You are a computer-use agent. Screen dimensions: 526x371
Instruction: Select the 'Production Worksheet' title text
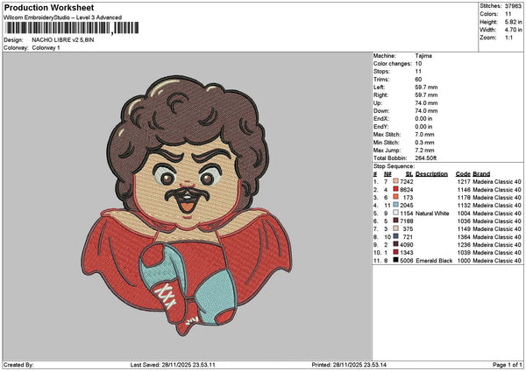point(49,7)
